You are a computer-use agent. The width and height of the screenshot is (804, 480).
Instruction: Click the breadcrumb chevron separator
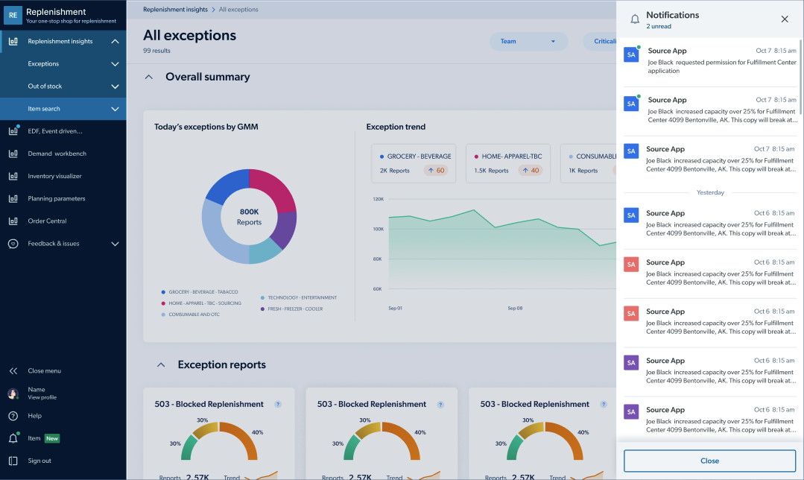(213, 10)
